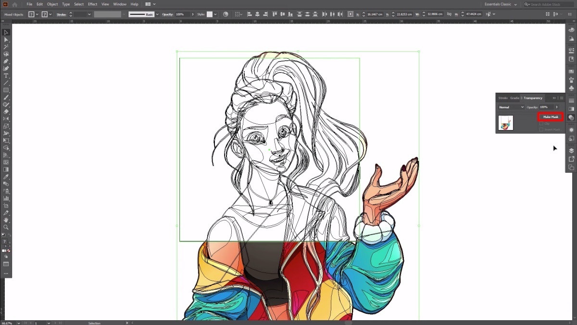Select the Selection tool in the toolbar
577x325 pixels.
click(6, 33)
